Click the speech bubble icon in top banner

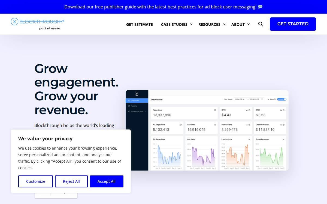(x=260, y=7)
